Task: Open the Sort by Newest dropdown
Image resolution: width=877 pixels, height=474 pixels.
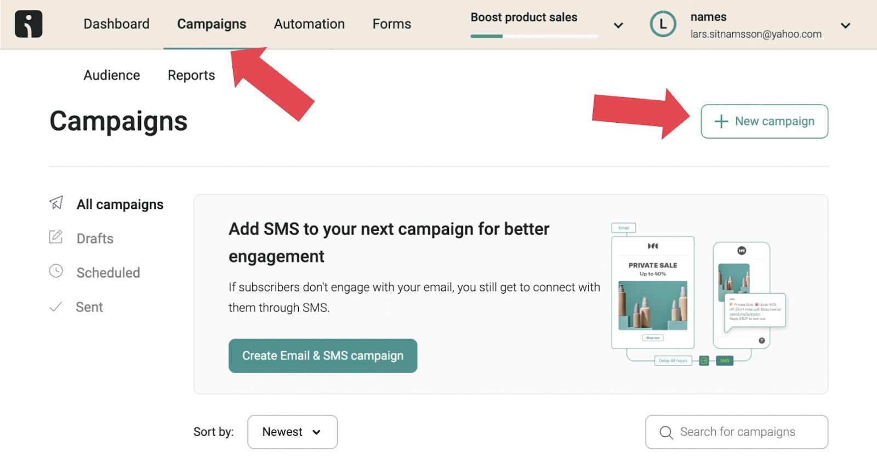Action: pyautogui.click(x=292, y=432)
